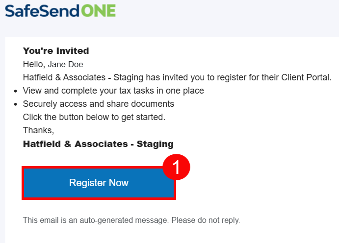Click the bullet dot before Securely access

click(x=16, y=104)
